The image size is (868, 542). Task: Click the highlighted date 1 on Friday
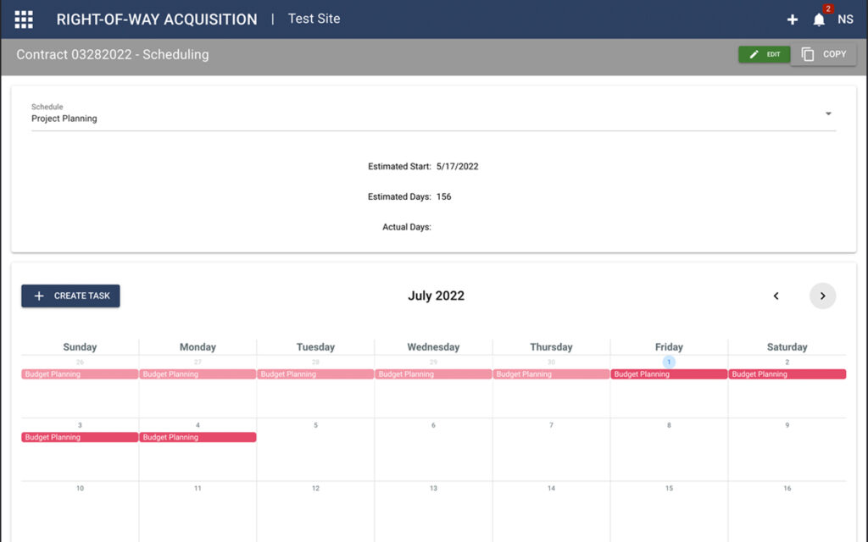669,362
